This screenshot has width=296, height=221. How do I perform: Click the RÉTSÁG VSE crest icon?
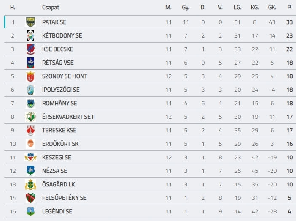pyautogui.click(x=30, y=63)
